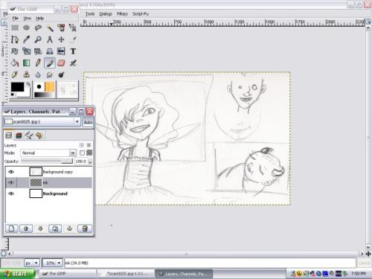Select the Paintbrush tool
The image size is (372, 279).
[x=50, y=63]
